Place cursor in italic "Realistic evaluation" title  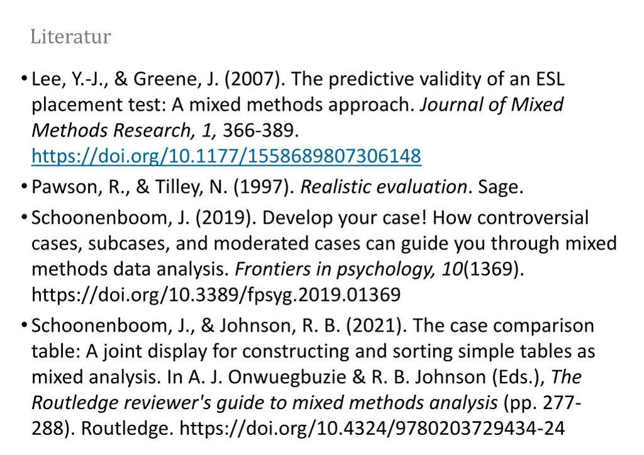point(384,187)
